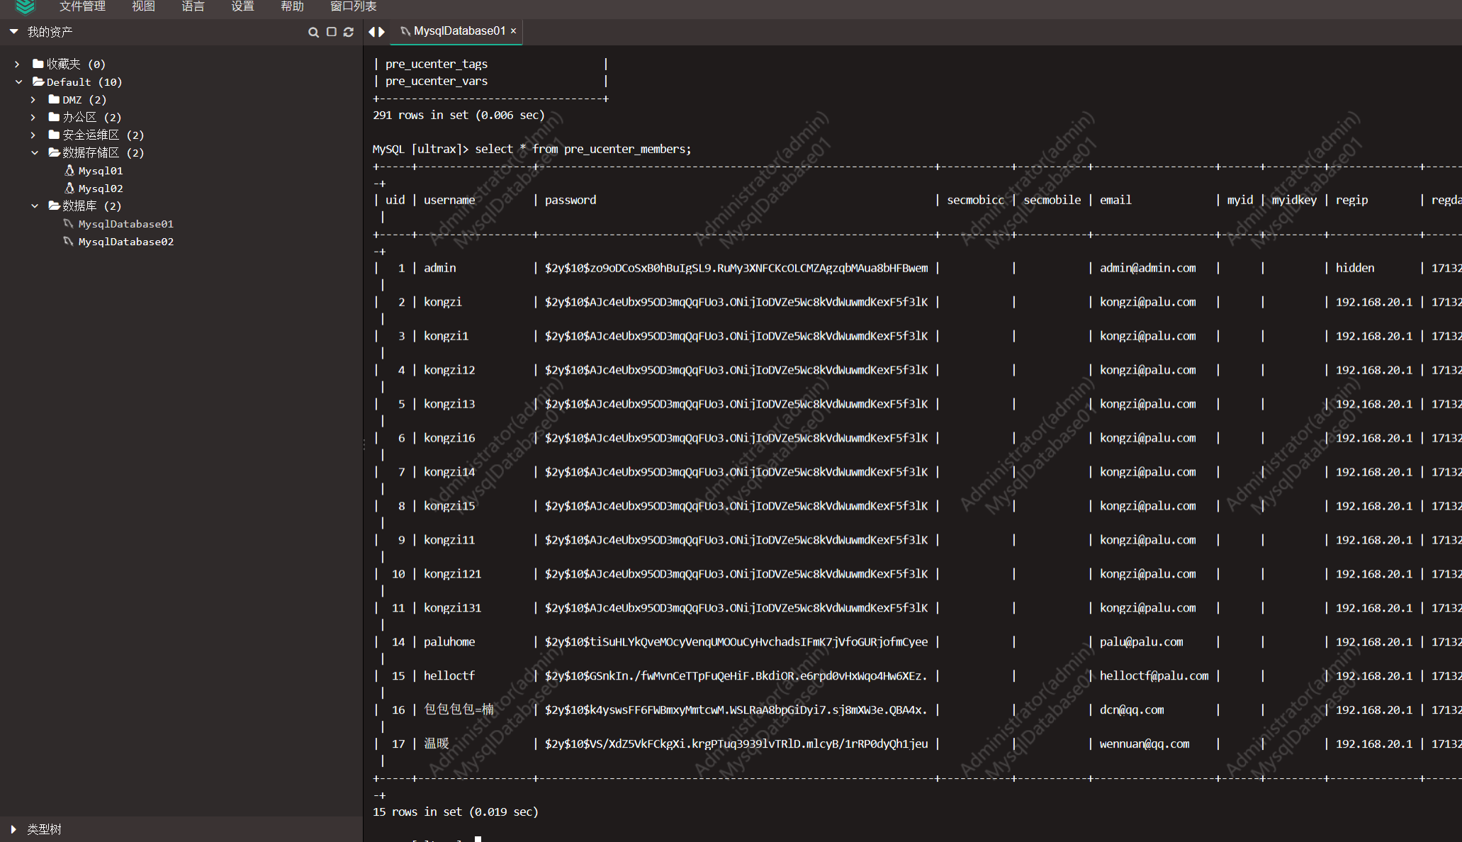Open the 帮助 menu
The height and width of the screenshot is (842, 1462).
click(292, 6)
